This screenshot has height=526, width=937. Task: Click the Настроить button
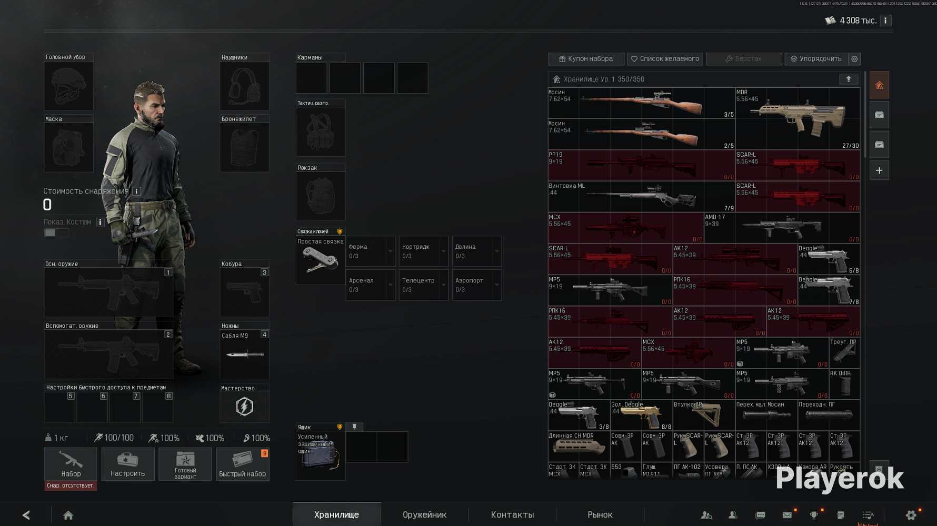(127, 464)
